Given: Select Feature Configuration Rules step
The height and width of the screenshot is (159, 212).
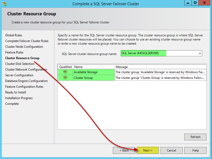Looking at the screenshot, I should click(x=24, y=87).
